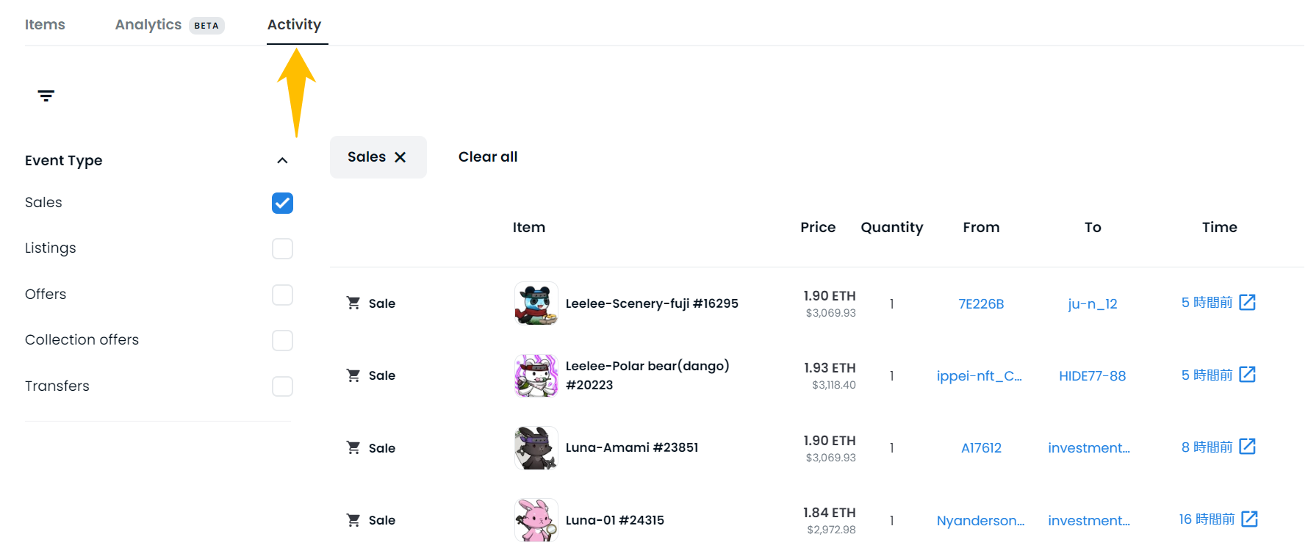1308x551 pixels.
Task: Click Leelee-Scenery-fuji #16295 item name
Action: coord(652,303)
